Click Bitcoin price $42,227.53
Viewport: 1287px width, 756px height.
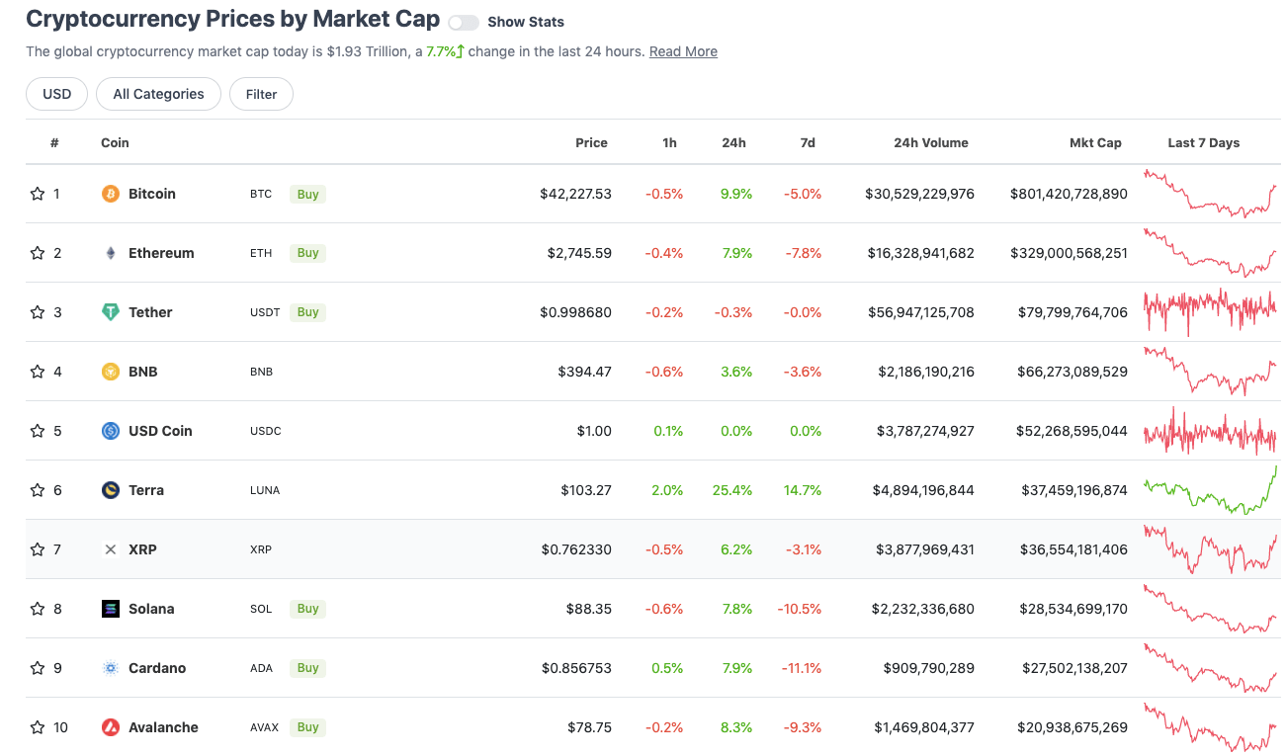(x=575, y=194)
